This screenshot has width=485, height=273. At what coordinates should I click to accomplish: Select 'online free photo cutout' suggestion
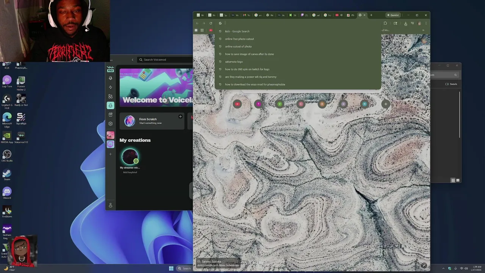[x=297, y=39]
